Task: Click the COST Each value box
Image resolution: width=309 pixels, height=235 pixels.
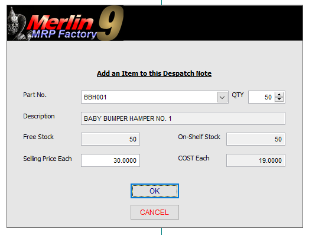Action: 256,160
